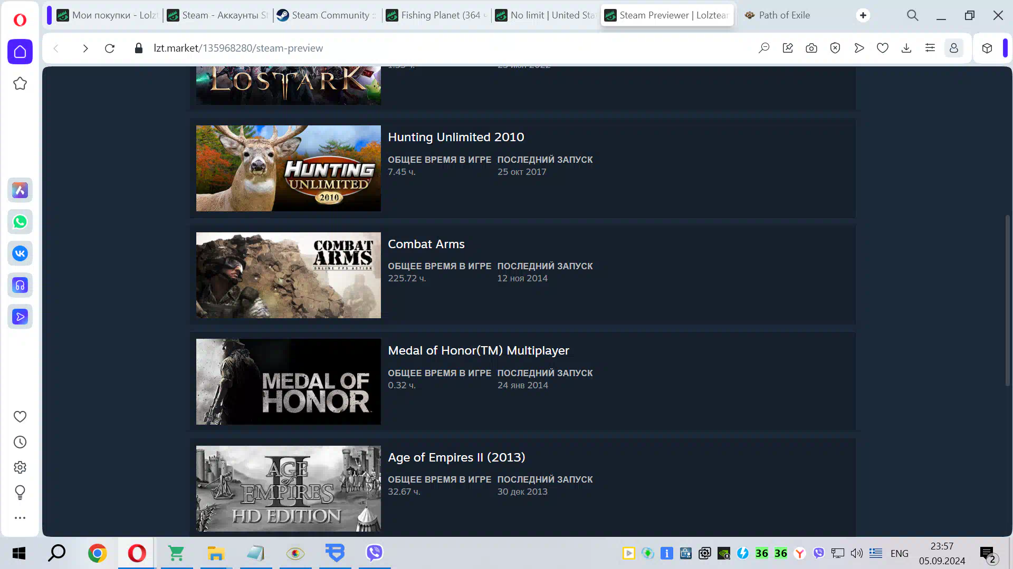This screenshot has height=569, width=1013.
Task: Open File Explorer from taskbar
Action: pyautogui.click(x=216, y=553)
